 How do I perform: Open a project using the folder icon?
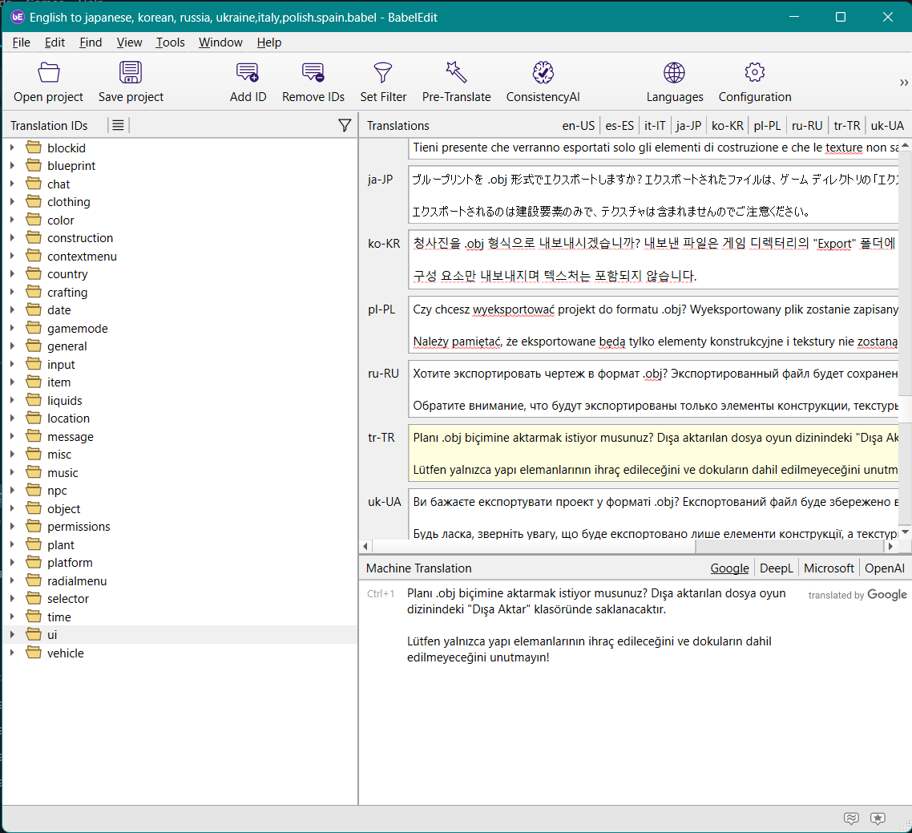point(48,74)
